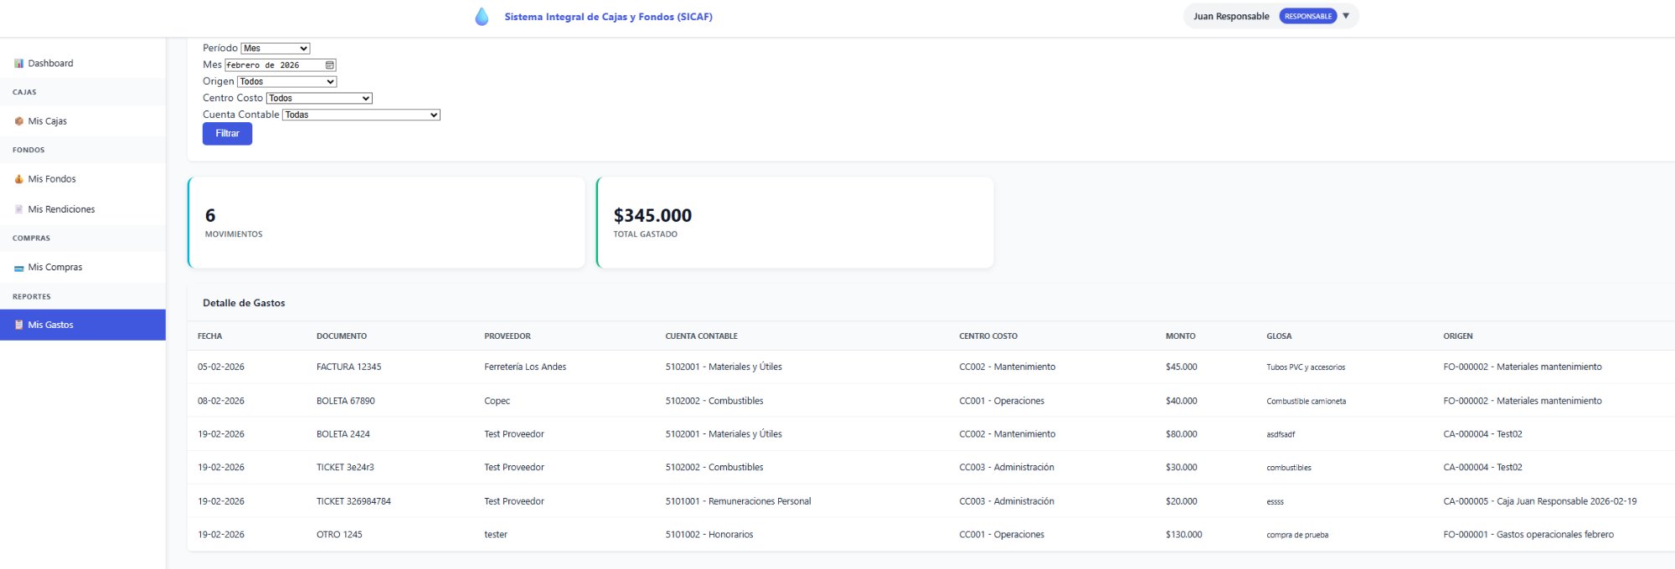Open the calendar picker in Mes field
The height and width of the screenshot is (569, 1675).
pos(330,65)
